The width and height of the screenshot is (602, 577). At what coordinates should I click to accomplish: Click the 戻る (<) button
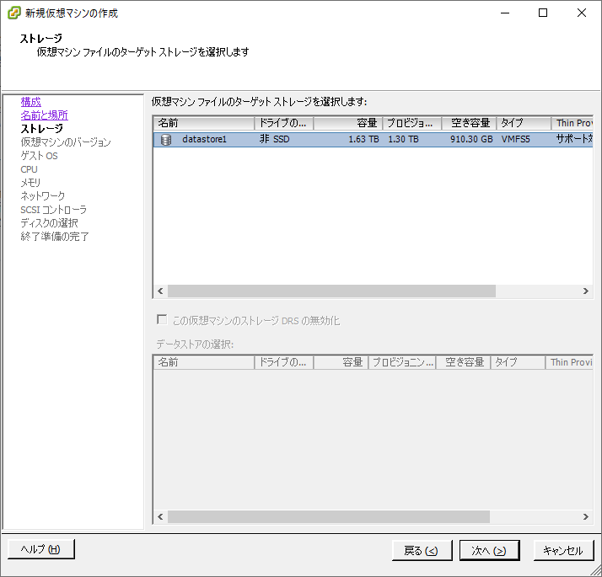(x=422, y=551)
